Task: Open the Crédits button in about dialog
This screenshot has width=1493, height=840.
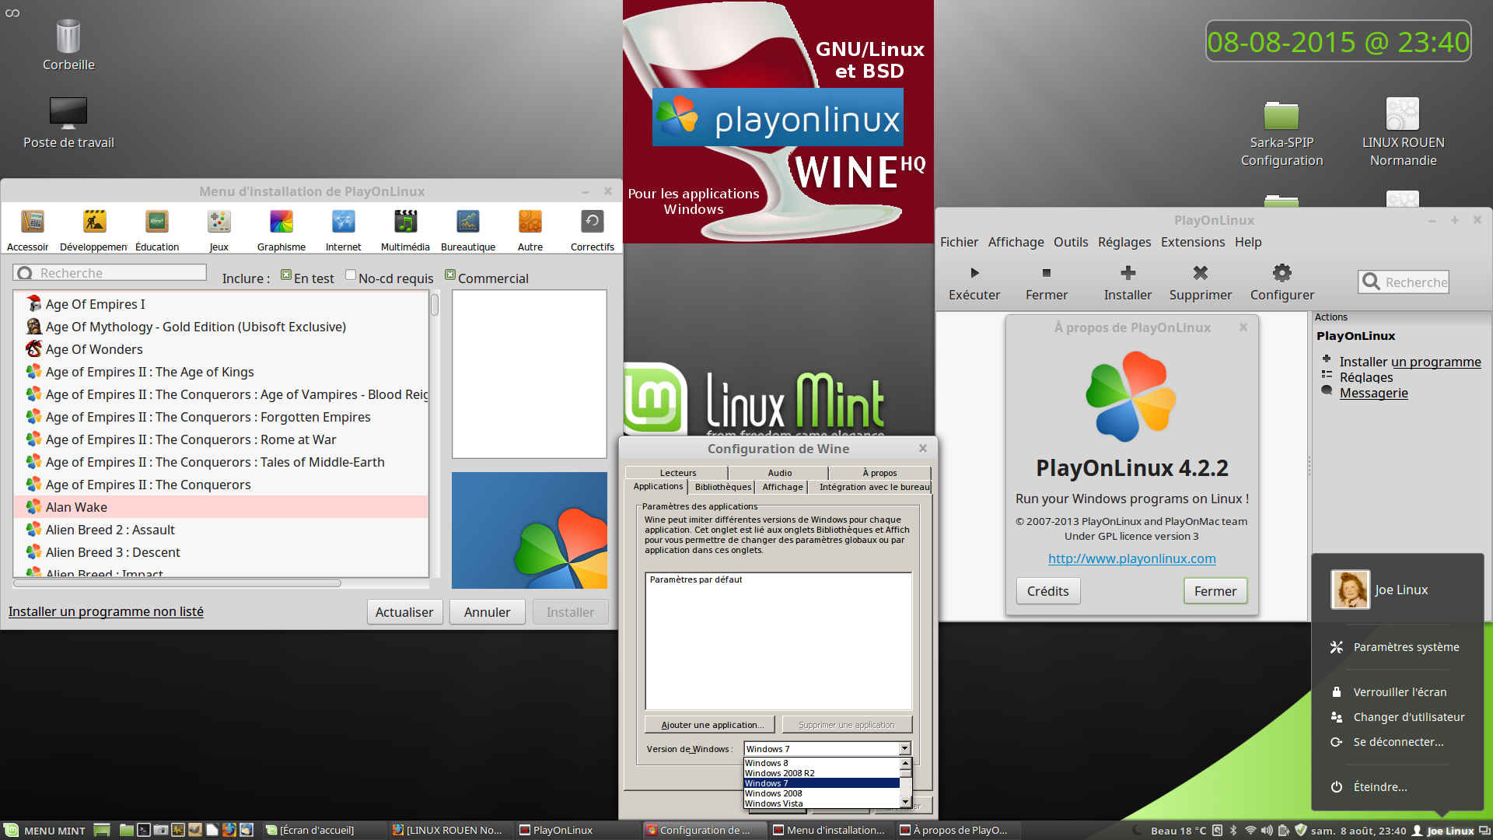Action: [x=1047, y=591]
